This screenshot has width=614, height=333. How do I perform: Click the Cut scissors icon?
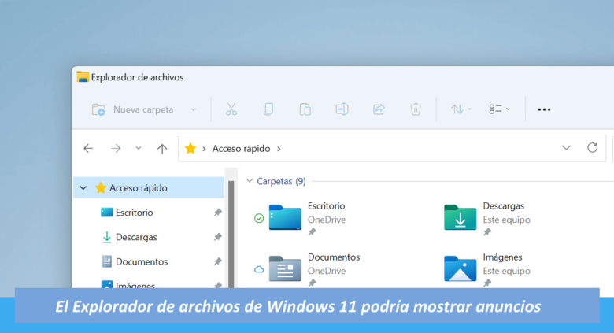[231, 109]
